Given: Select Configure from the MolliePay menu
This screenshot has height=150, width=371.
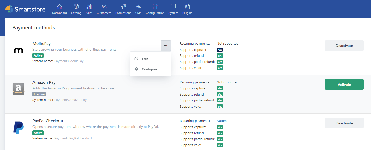Looking at the screenshot, I should click(149, 69).
